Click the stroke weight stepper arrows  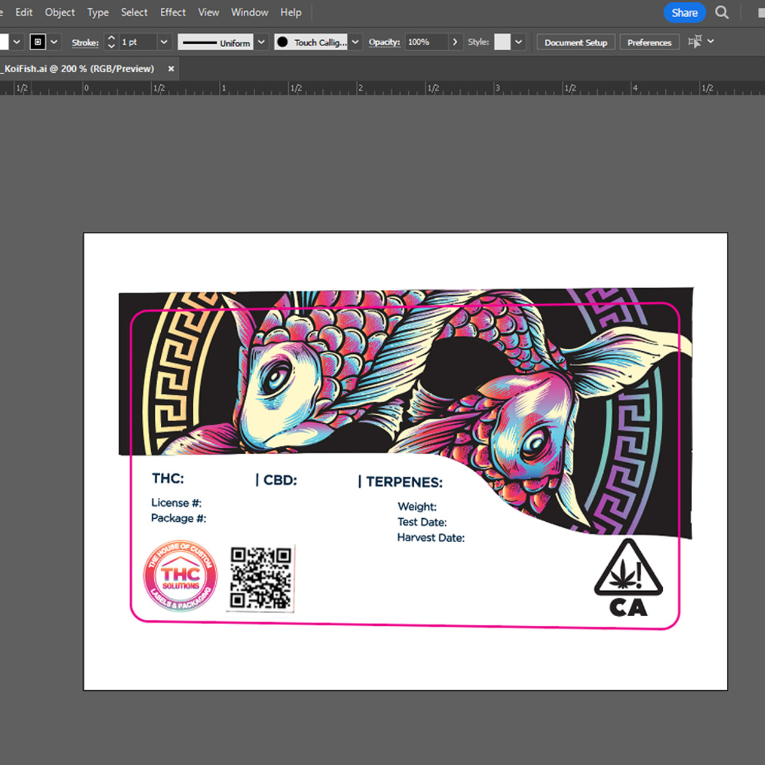click(x=111, y=42)
